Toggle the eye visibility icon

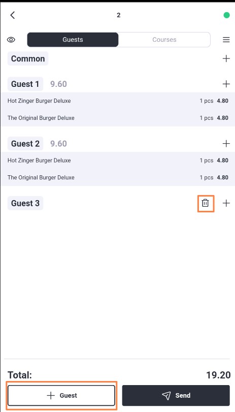11,40
